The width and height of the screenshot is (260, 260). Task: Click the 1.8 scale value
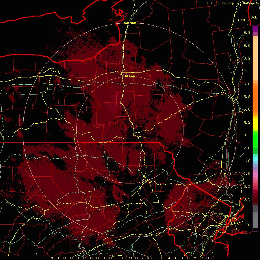point(247,161)
